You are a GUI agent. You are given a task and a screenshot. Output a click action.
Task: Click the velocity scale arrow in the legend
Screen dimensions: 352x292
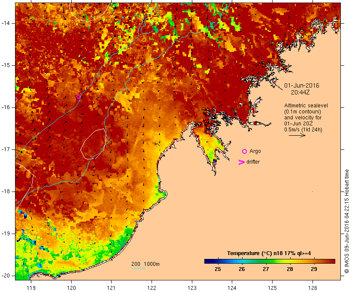coord(297,135)
